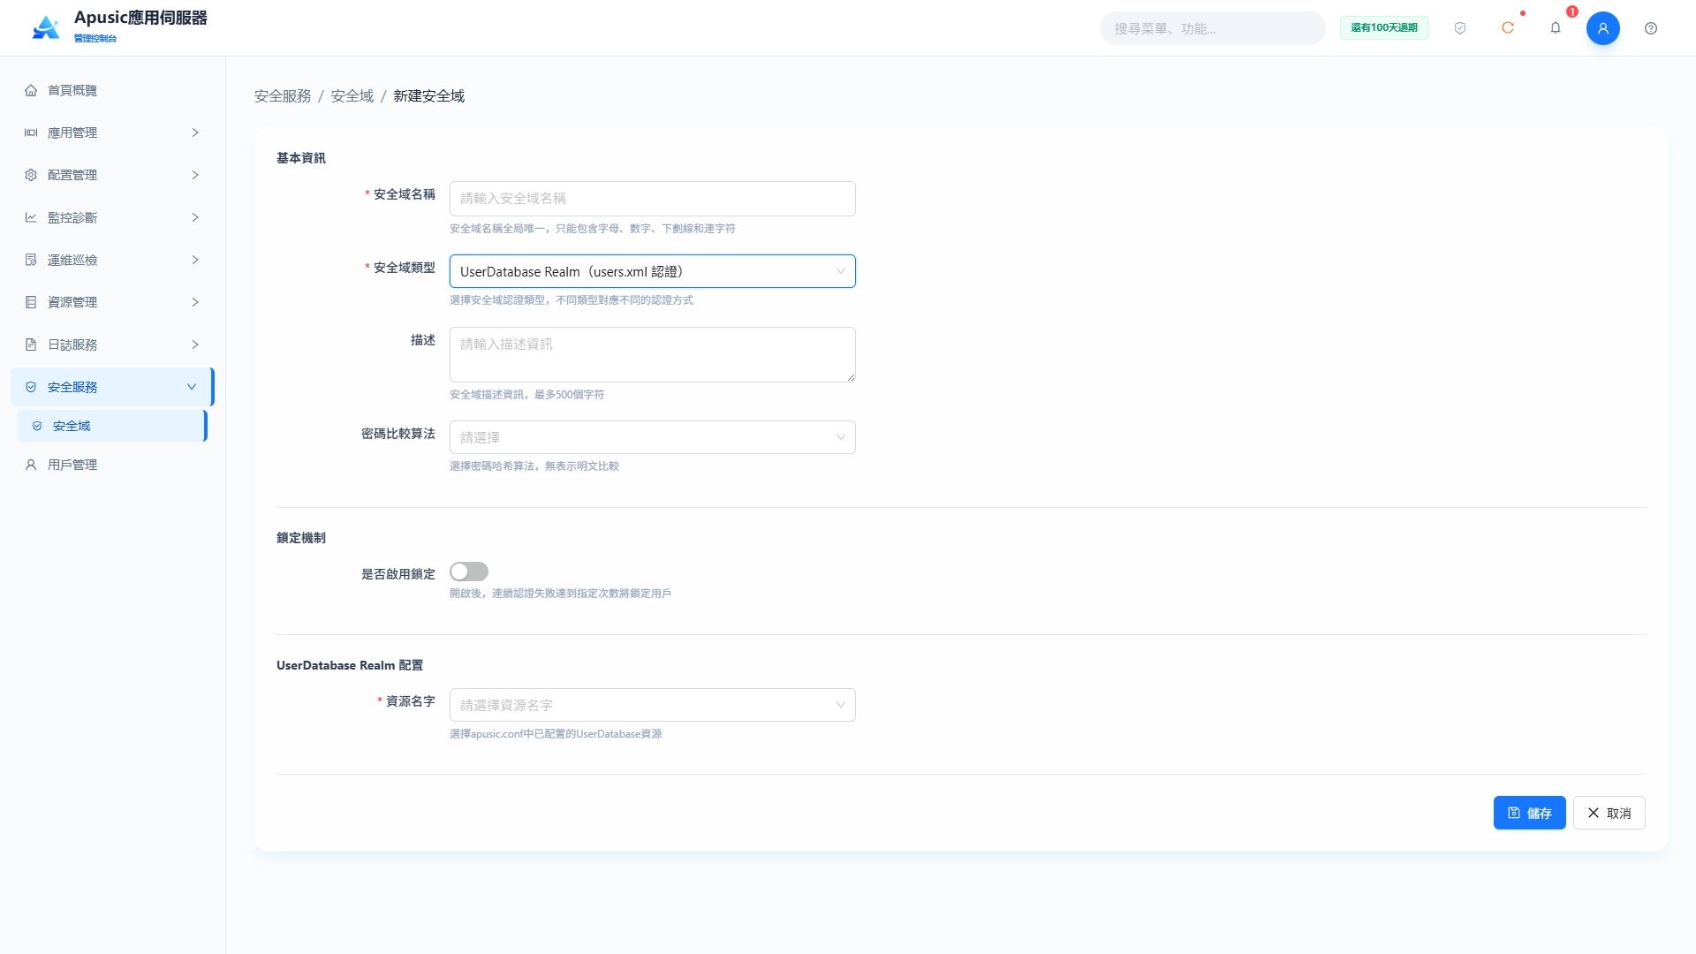
Task: Click the gear icon beside 配置管理
Action: point(31,175)
